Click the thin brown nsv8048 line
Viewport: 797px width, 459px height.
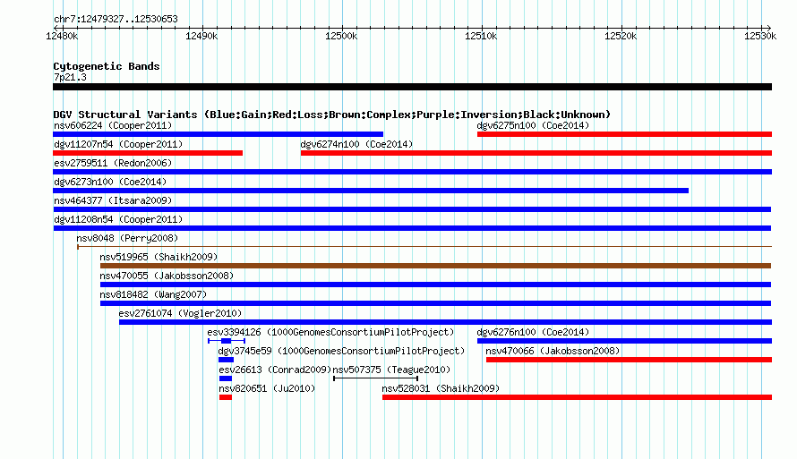coord(424,247)
